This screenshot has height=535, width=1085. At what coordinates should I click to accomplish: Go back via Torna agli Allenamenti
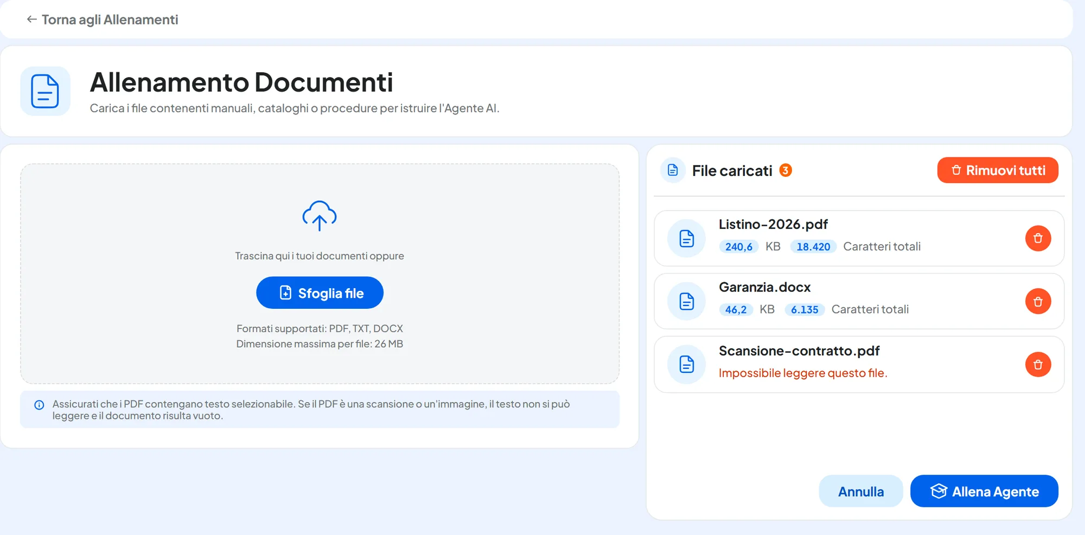(x=102, y=20)
